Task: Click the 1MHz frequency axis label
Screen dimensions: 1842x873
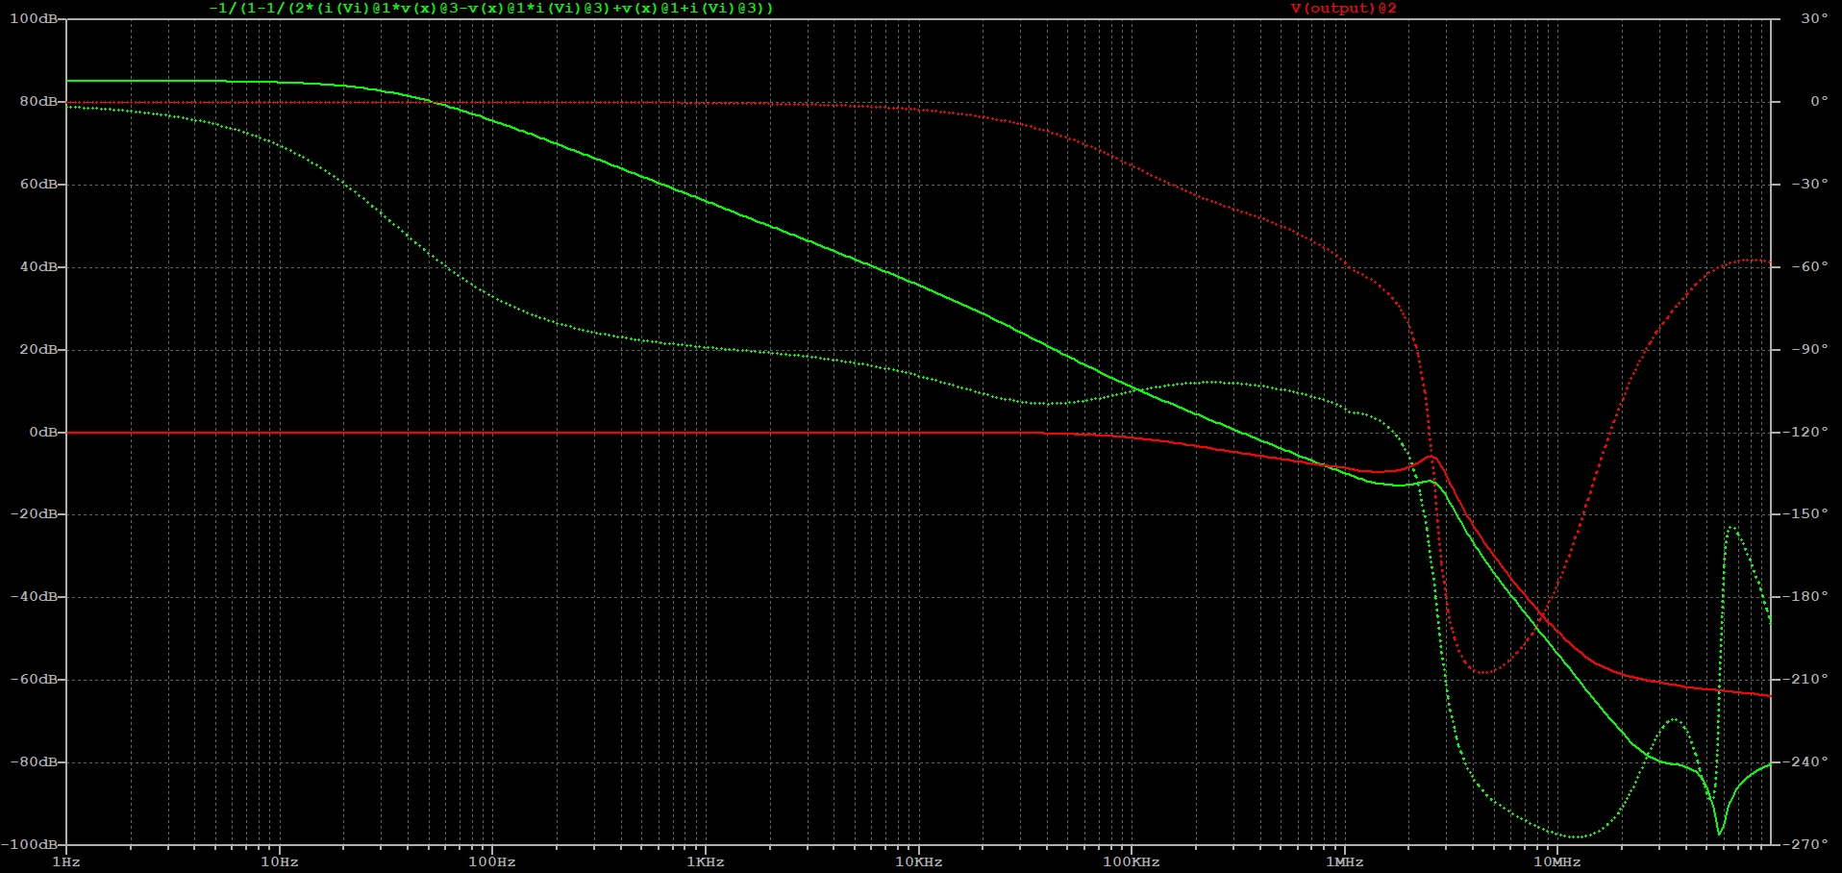Action: pos(1345,862)
